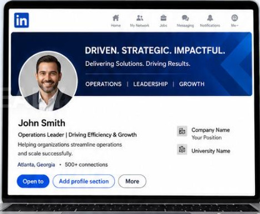This screenshot has height=214, width=260.
Task: Open the My Network people icon
Action: [139, 18]
